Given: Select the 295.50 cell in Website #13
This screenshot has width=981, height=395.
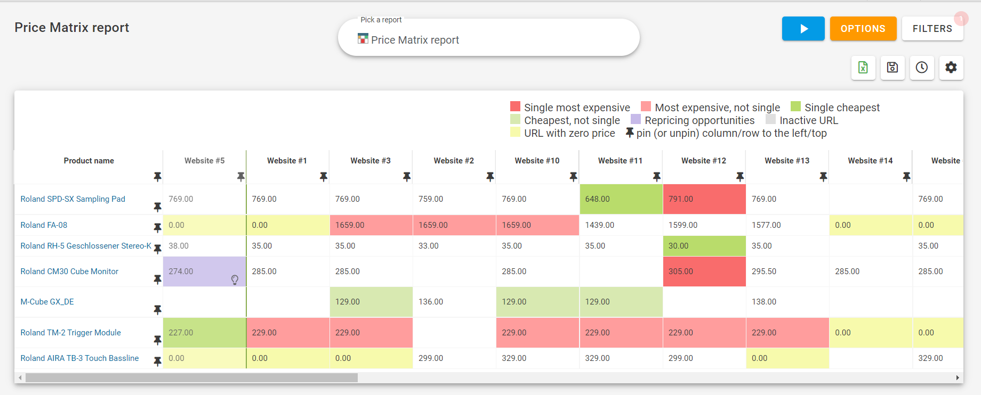Looking at the screenshot, I should point(787,271).
